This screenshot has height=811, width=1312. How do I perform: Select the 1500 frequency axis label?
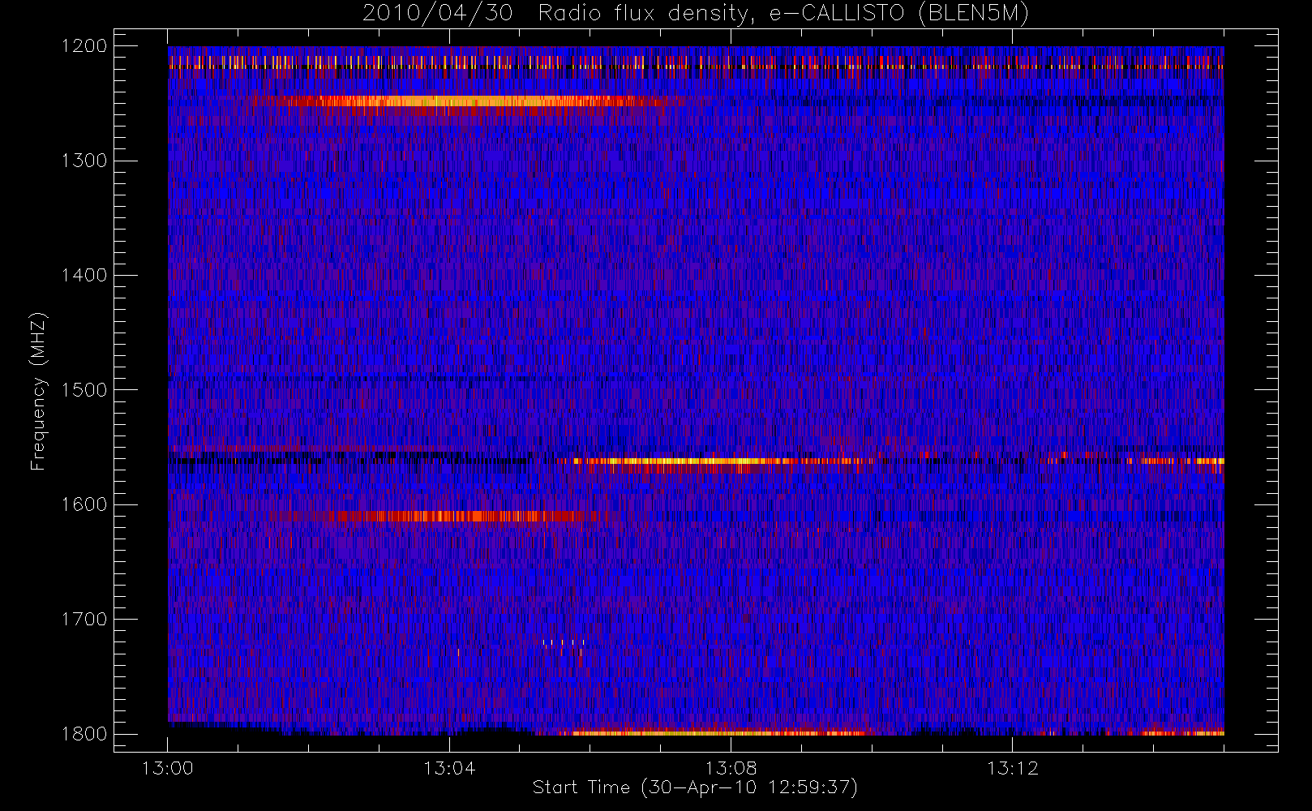click(84, 389)
